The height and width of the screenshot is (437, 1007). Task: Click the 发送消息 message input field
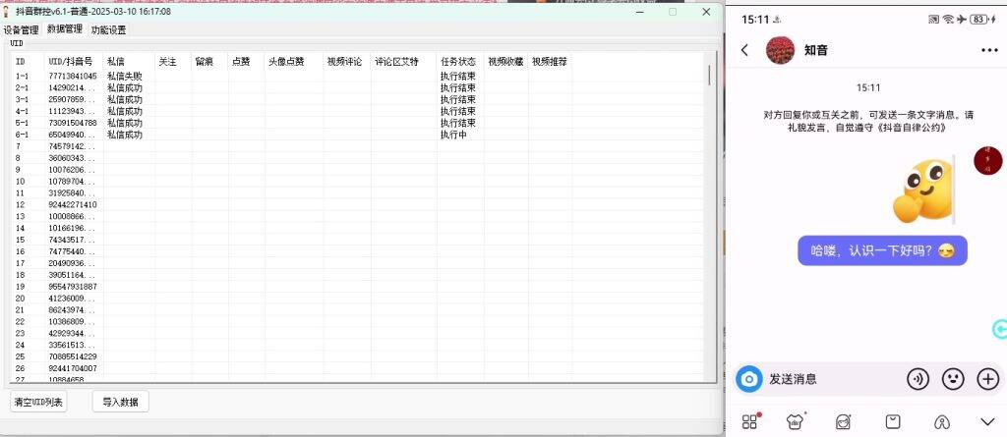point(831,379)
